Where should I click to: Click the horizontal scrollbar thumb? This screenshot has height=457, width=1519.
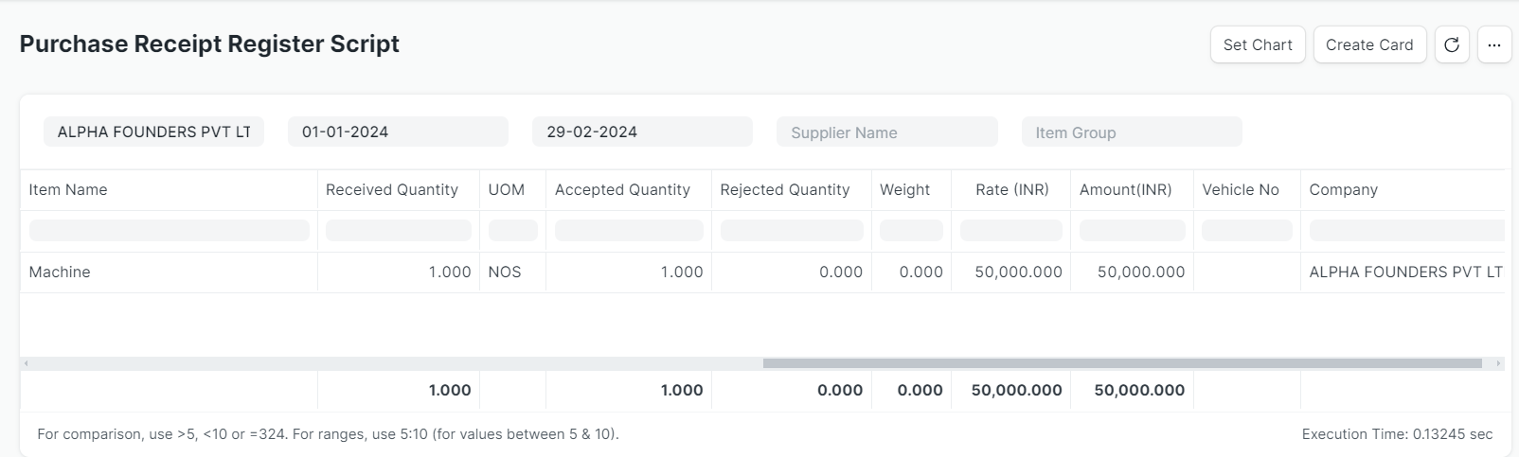tap(1122, 363)
